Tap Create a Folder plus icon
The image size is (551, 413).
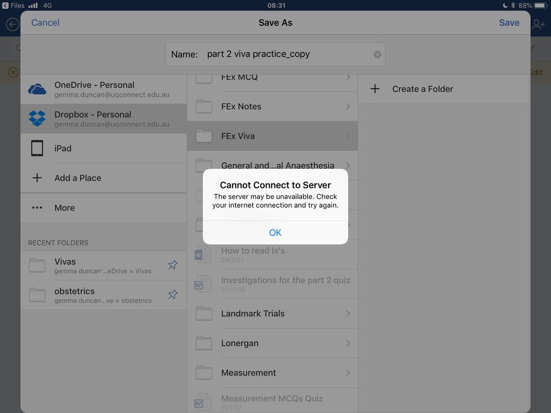coord(375,89)
